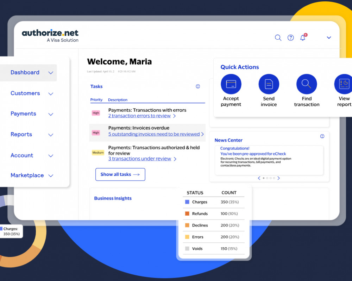This screenshot has height=281, width=352.
Task: Click the Show all tasks button
Action: 120,174
